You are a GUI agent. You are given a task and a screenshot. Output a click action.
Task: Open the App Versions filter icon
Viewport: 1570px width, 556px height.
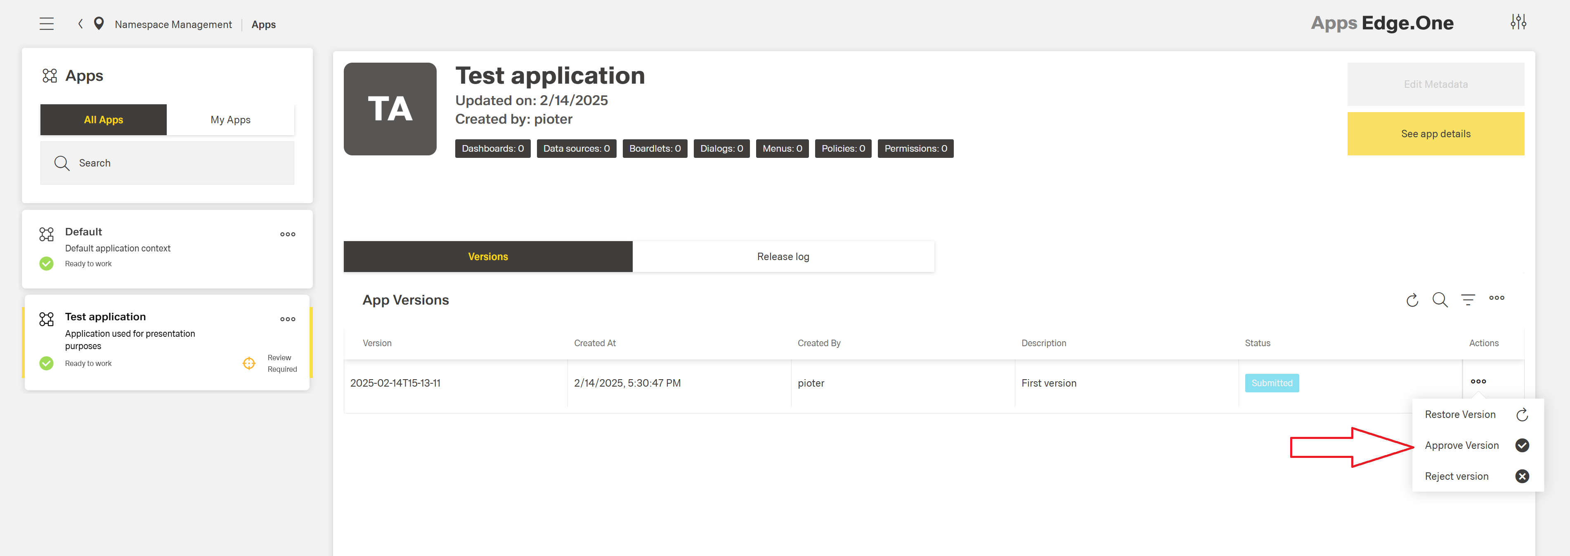[x=1468, y=300]
